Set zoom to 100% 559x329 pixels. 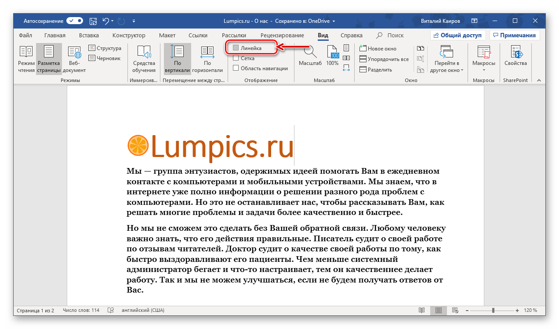pyautogui.click(x=332, y=56)
